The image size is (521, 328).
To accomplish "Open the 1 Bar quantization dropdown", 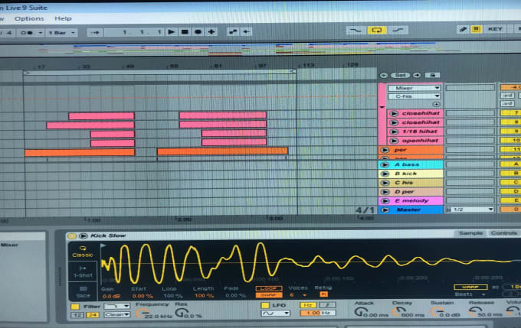I will tap(62, 33).
